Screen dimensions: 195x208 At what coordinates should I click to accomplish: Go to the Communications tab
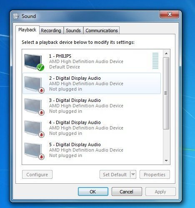(x=102, y=30)
